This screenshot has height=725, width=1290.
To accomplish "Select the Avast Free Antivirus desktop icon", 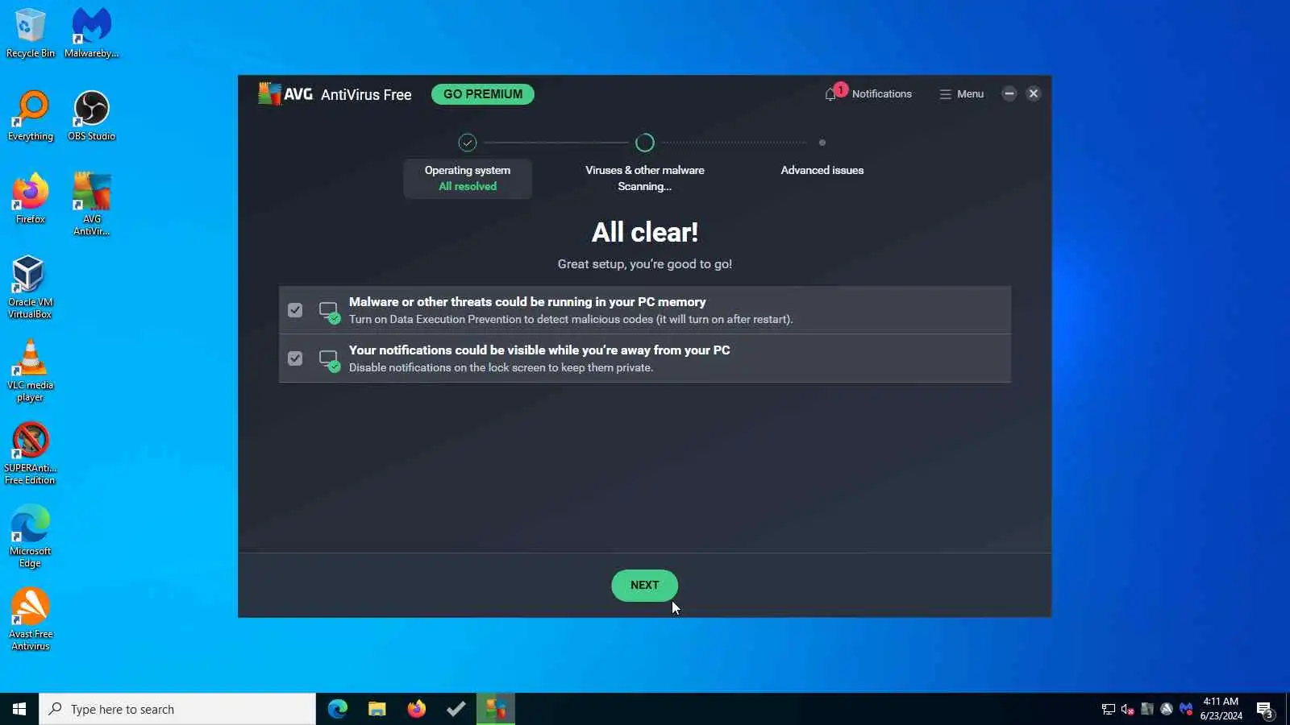I will coord(30,619).
